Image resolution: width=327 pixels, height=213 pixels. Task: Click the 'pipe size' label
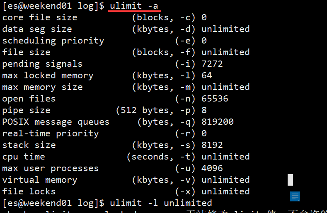coord(26,110)
